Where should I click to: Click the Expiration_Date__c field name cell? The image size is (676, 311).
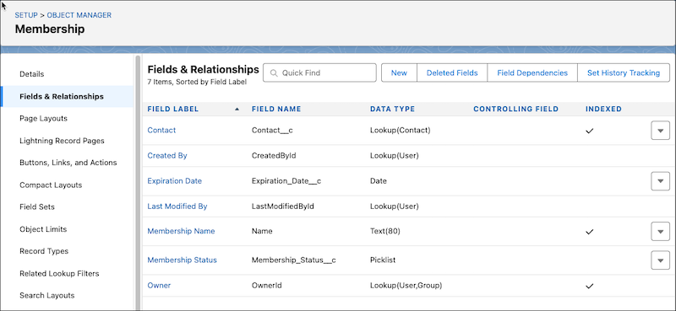tap(286, 181)
